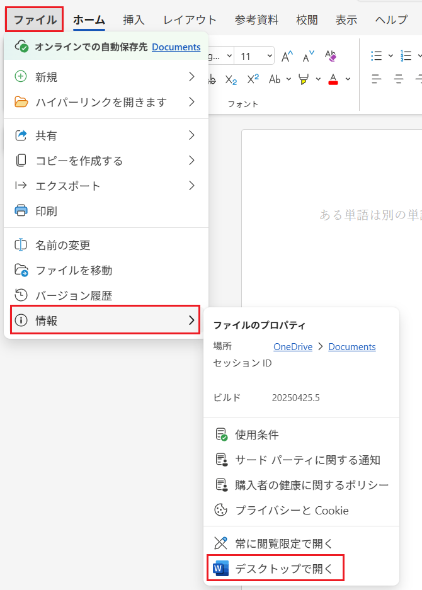
Task: Open the font size dropdown
Action: (270, 56)
